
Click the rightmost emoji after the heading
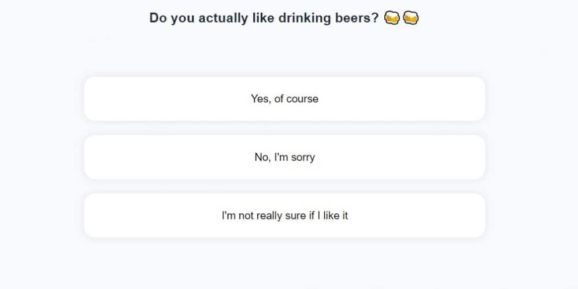click(x=410, y=18)
